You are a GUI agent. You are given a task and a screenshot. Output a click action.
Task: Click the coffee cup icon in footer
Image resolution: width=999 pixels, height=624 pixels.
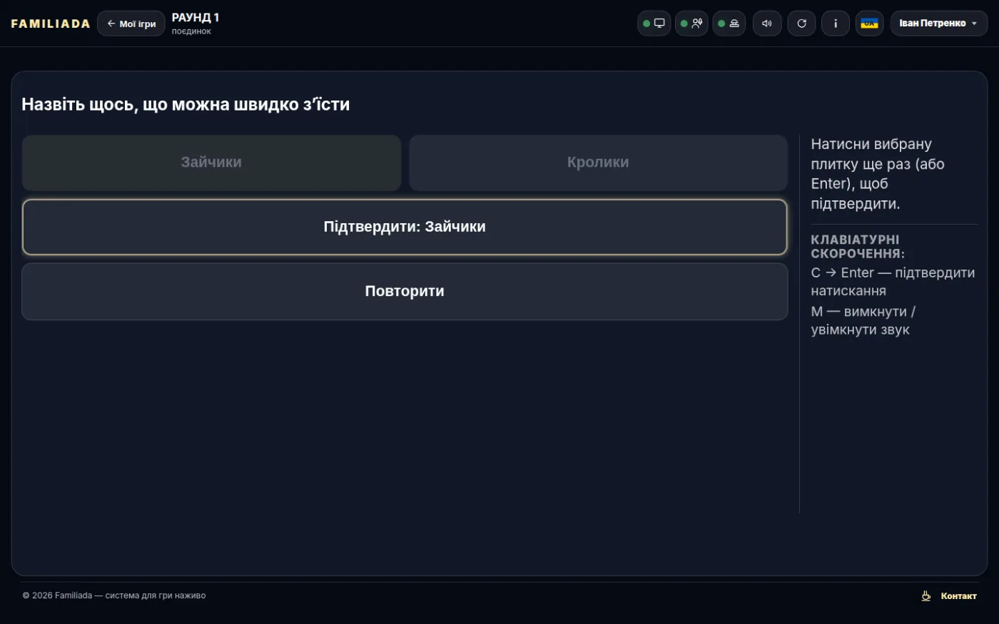coord(926,595)
